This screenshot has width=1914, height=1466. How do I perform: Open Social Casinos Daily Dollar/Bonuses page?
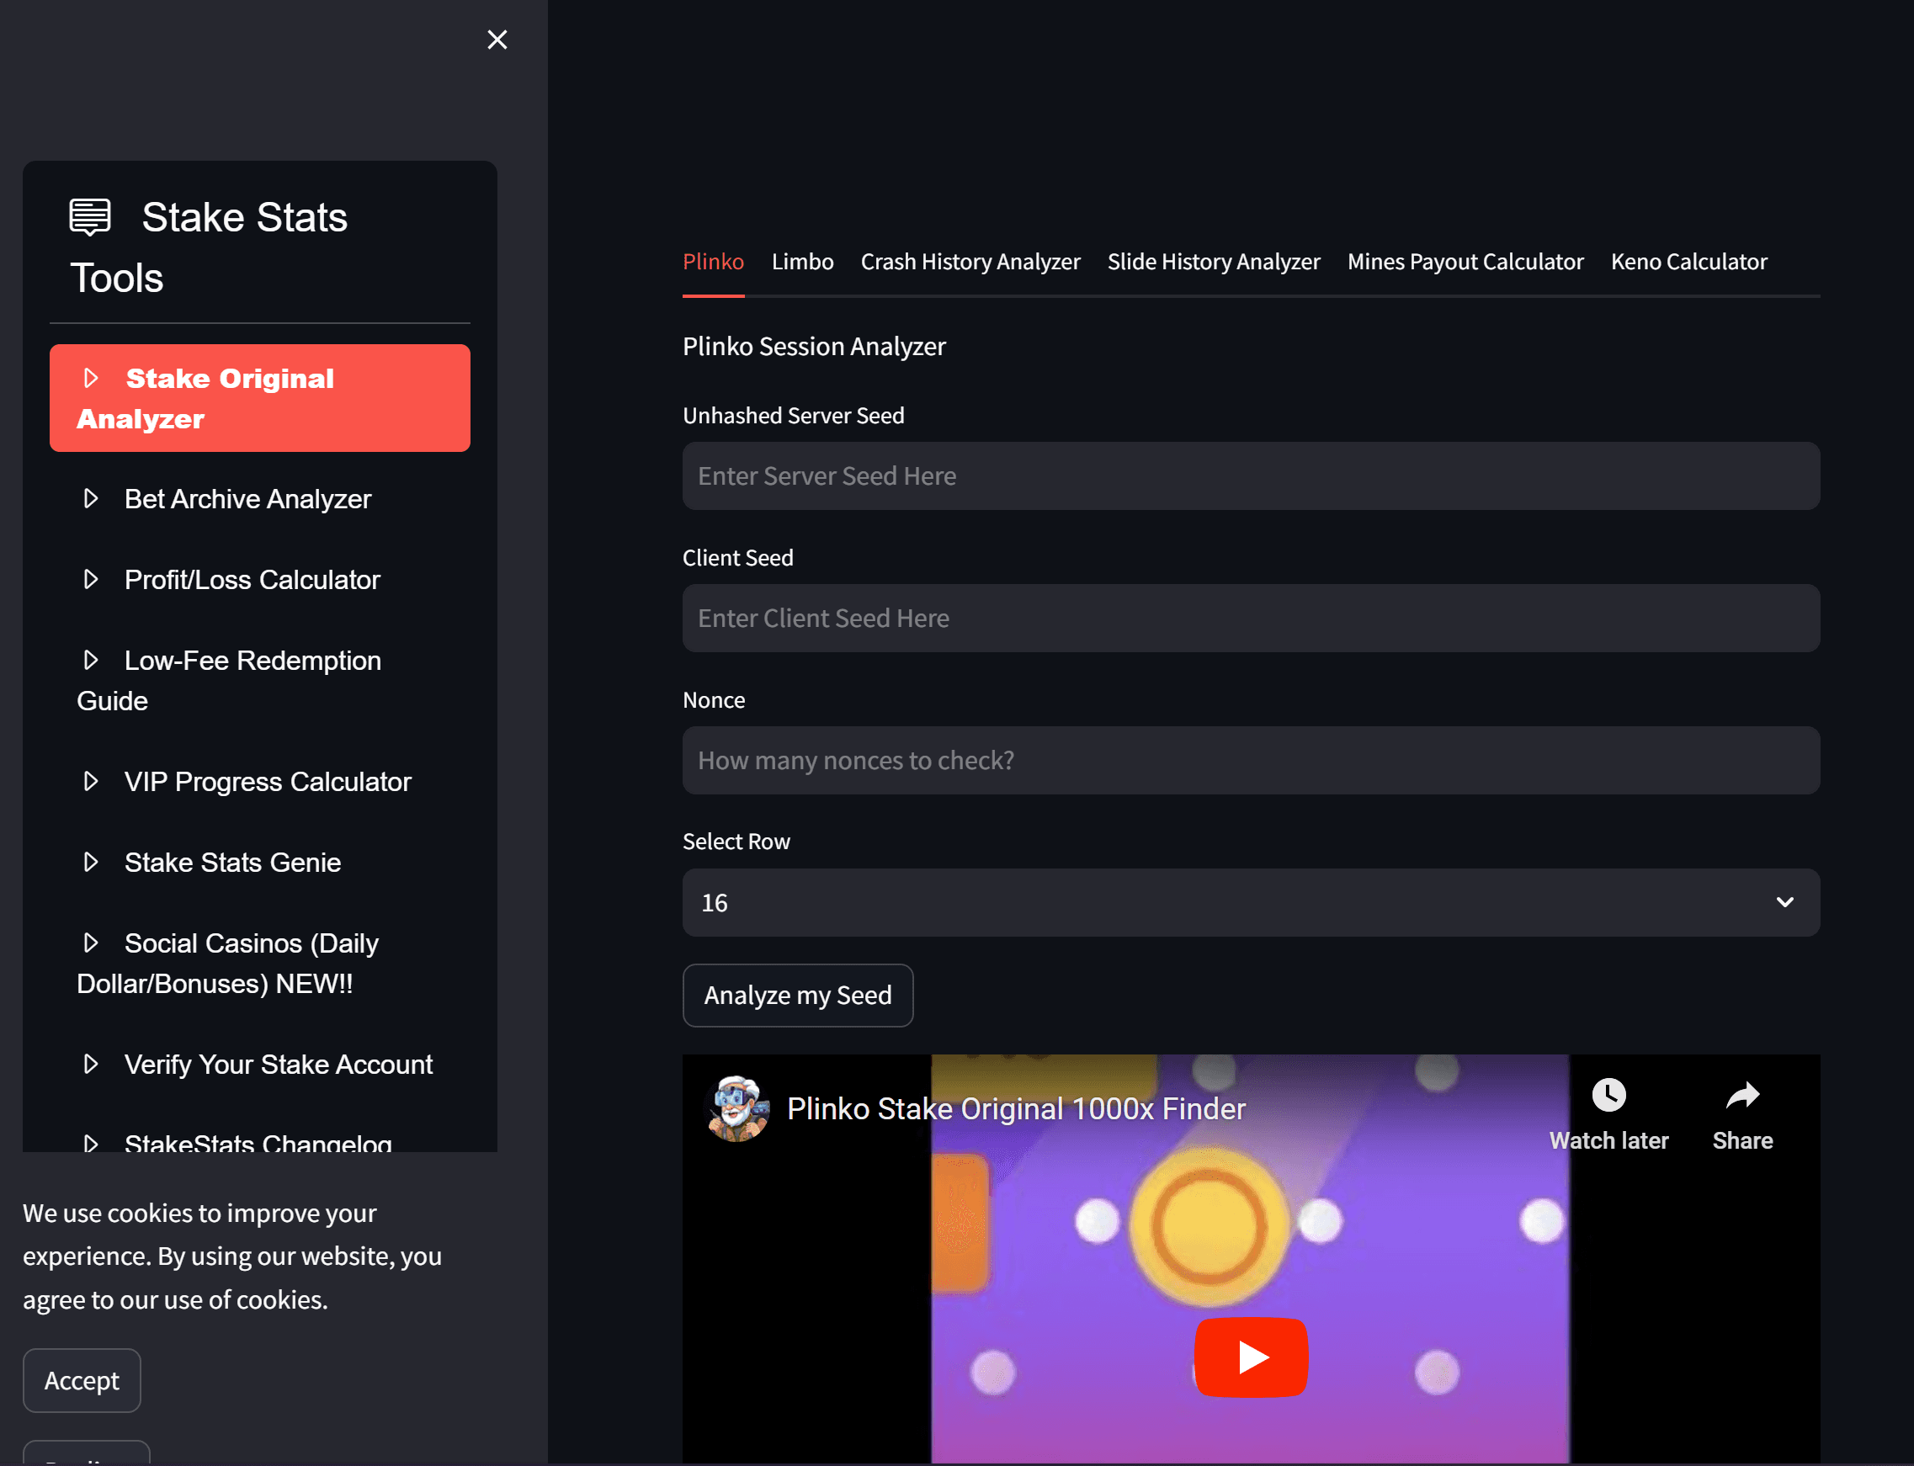click(x=260, y=964)
